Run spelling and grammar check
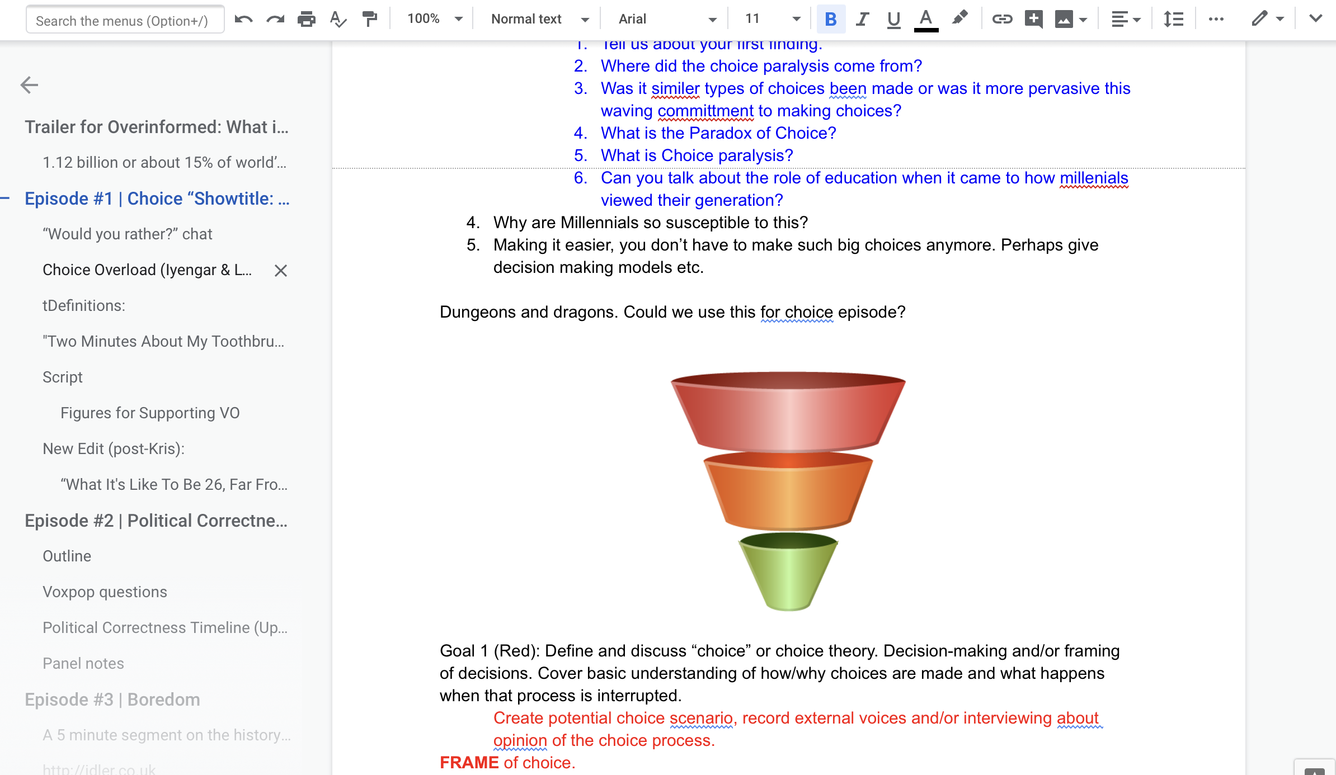Image resolution: width=1336 pixels, height=775 pixels. click(x=338, y=19)
